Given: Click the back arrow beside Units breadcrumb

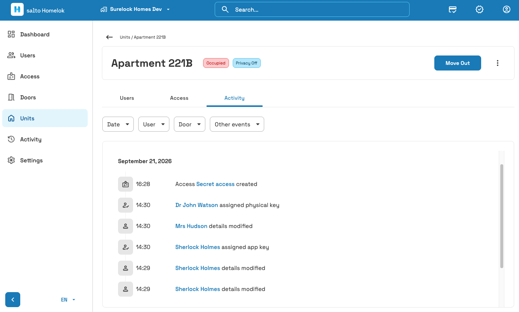Looking at the screenshot, I should pyautogui.click(x=109, y=37).
